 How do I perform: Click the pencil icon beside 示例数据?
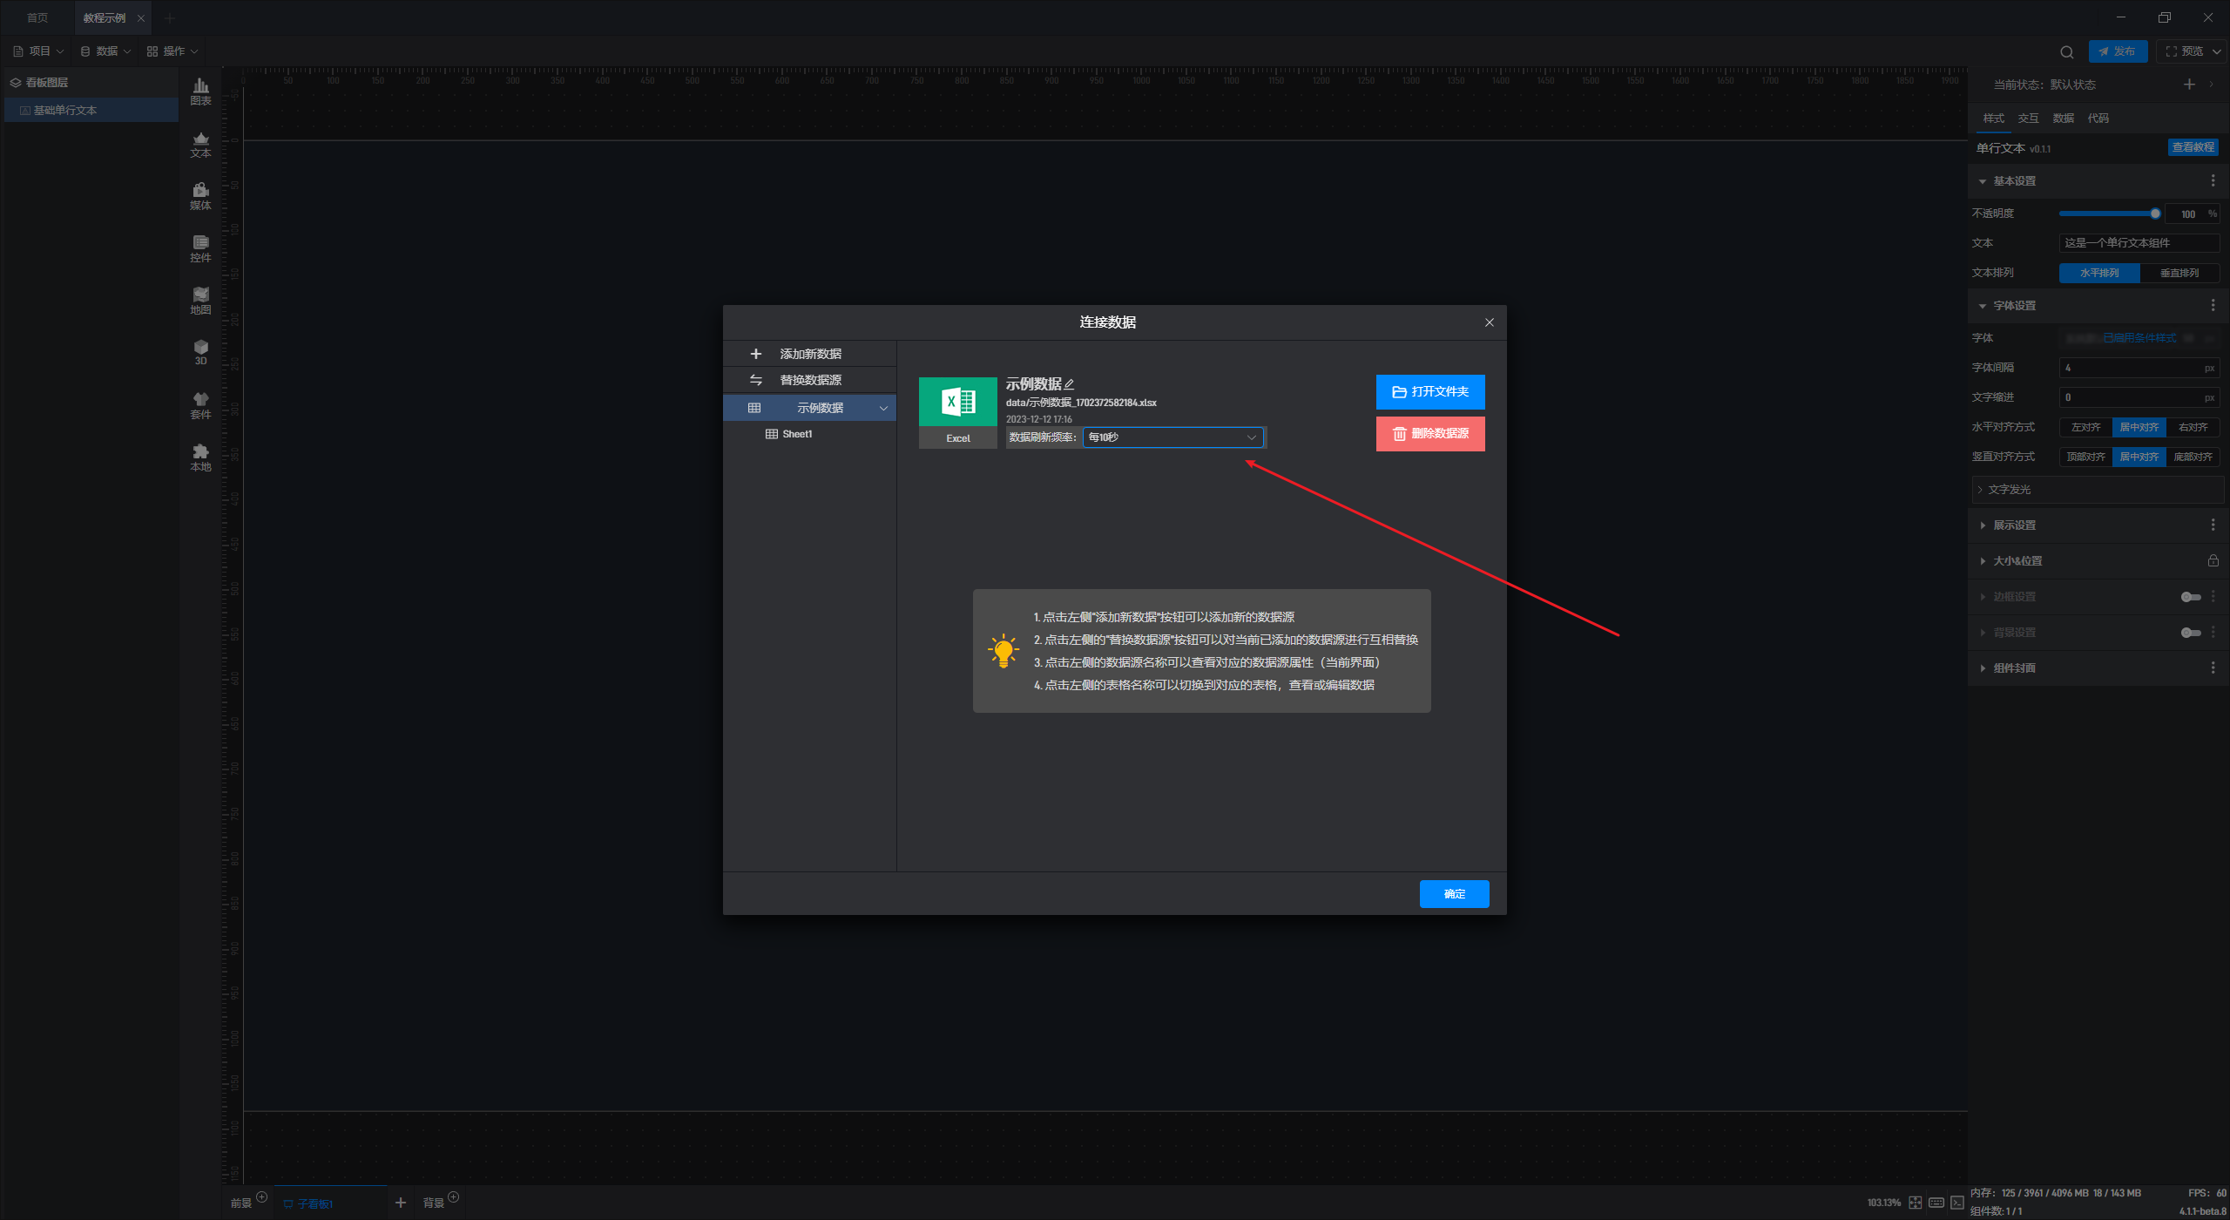(1070, 384)
